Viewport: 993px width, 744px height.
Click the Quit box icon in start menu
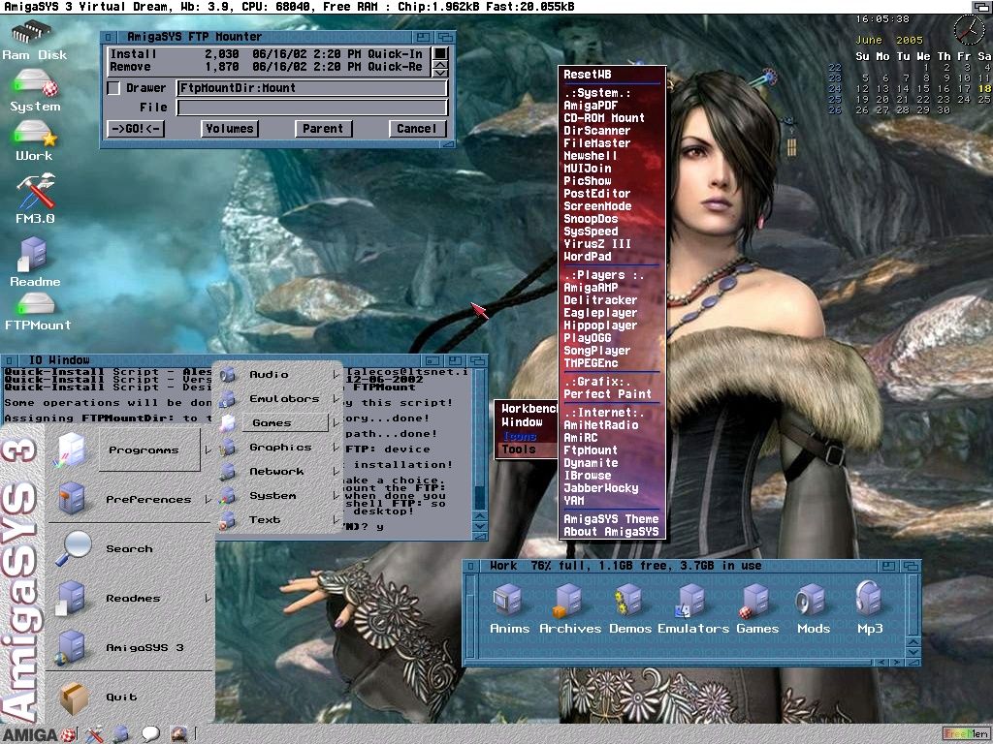pos(75,697)
